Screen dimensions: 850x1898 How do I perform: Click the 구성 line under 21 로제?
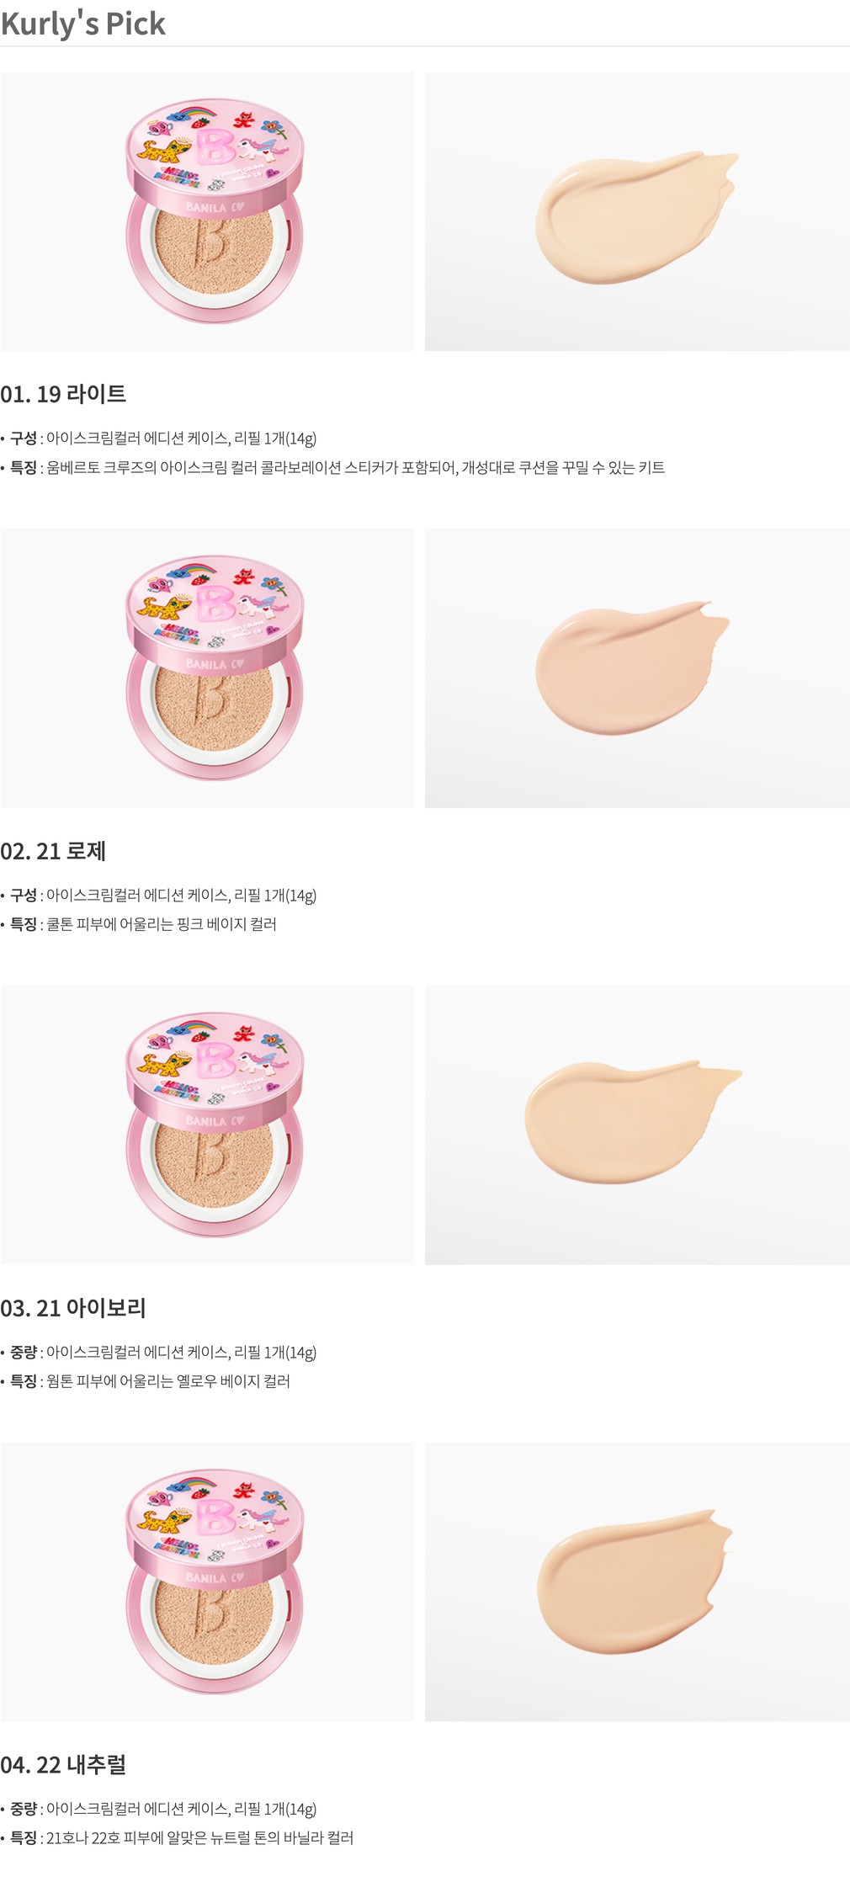tap(159, 896)
